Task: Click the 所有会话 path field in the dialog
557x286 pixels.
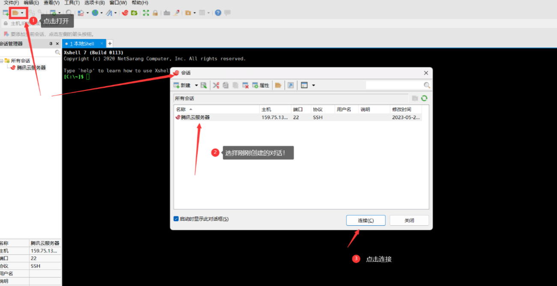Action: pyautogui.click(x=291, y=98)
